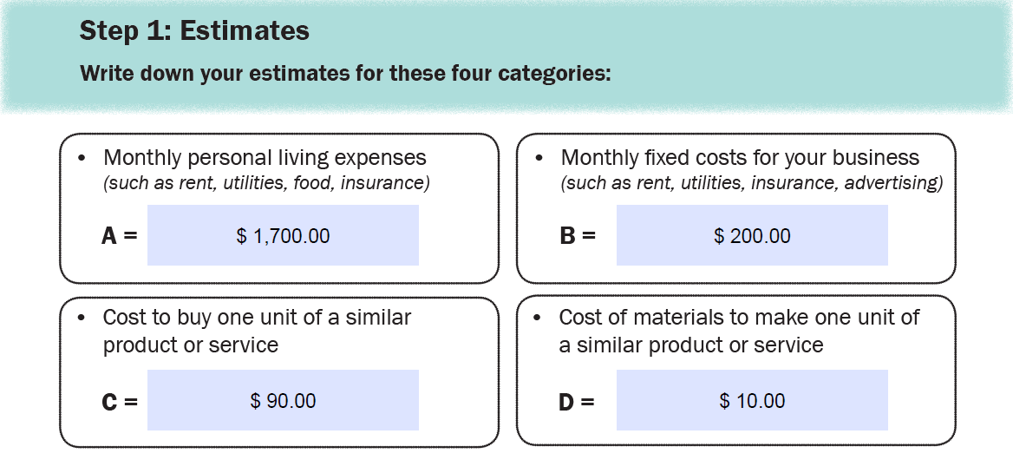
Task: Click the "Write down your estimates" instruction line
Action: [346, 73]
